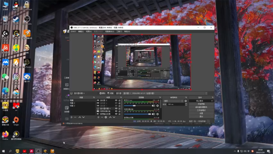Mute the 视频采集设备 mixer speaker icon
The width and height of the screenshot is (273, 154).
(x=153, y=114)
